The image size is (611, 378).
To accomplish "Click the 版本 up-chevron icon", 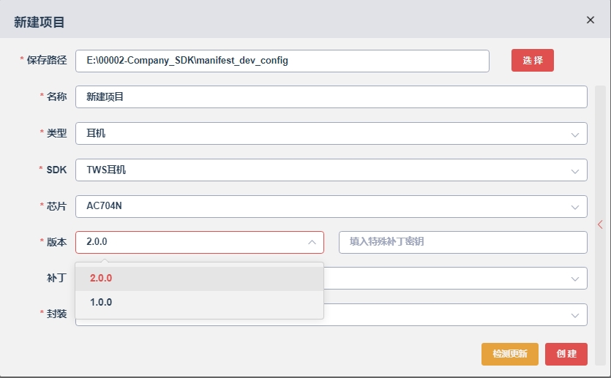I will pos(312,242).
